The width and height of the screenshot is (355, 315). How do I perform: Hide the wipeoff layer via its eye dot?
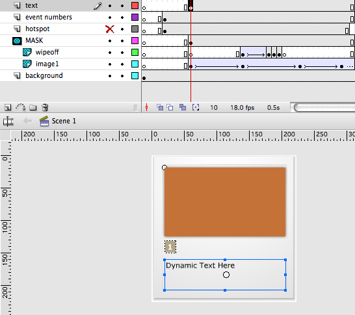coord(110,53)
